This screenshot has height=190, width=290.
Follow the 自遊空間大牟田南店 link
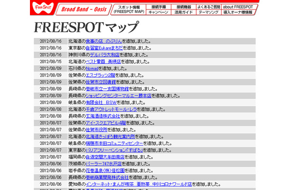tap(105, 157)
